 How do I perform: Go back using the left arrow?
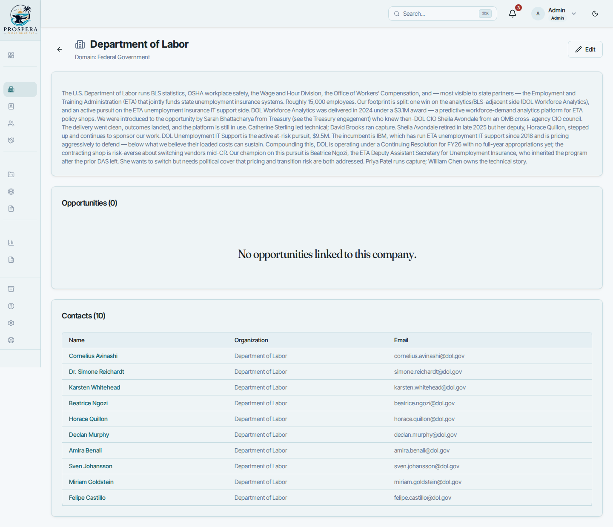[60, 49]
